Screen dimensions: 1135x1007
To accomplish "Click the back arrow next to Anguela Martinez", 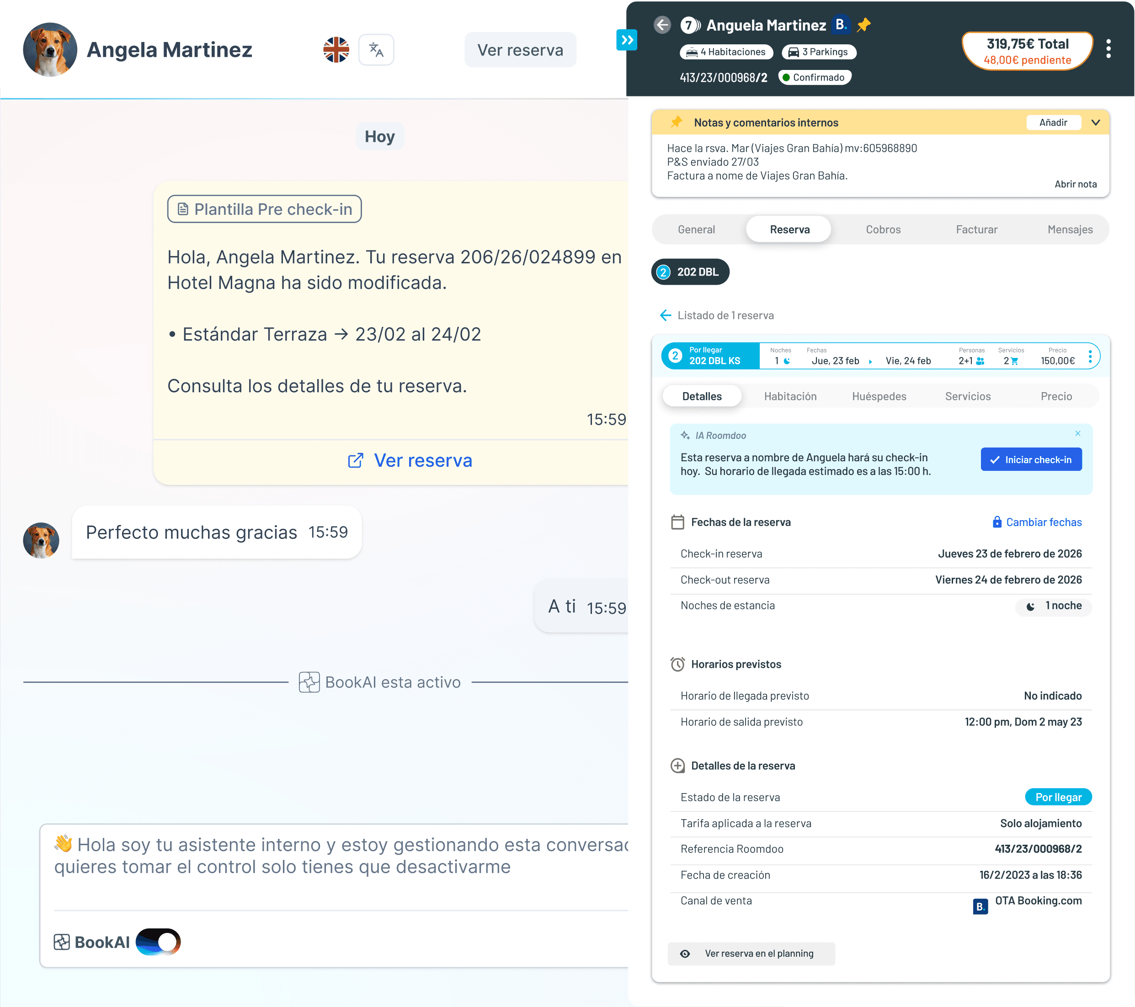I will pos(662,25).
